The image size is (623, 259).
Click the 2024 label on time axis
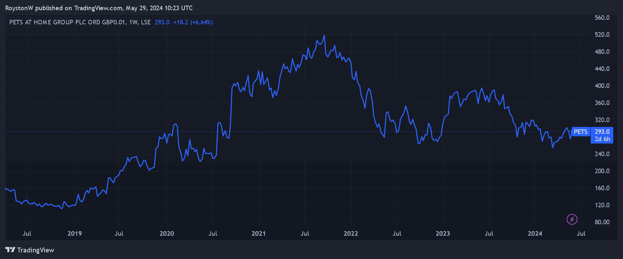click(x=535, y=233)
